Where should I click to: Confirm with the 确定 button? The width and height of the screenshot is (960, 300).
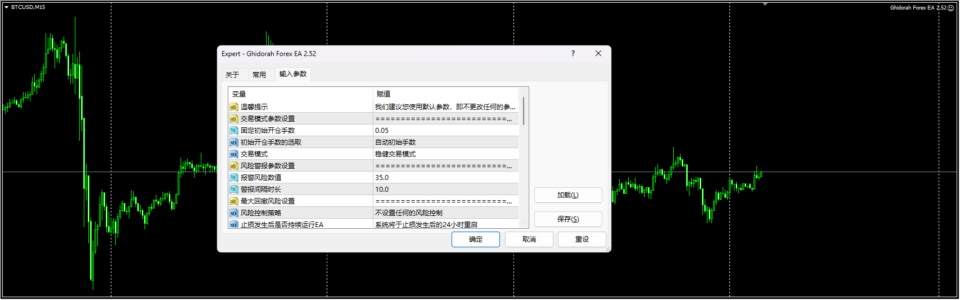click(x=476, y=239)
